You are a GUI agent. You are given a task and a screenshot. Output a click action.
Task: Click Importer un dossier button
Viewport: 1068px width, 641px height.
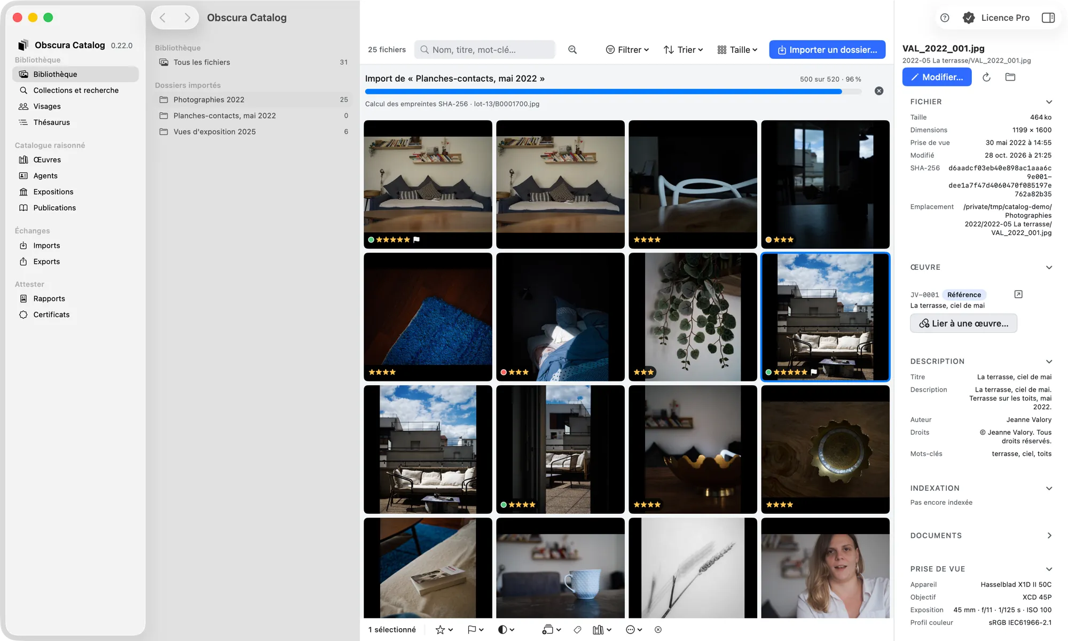click(827, 50)
